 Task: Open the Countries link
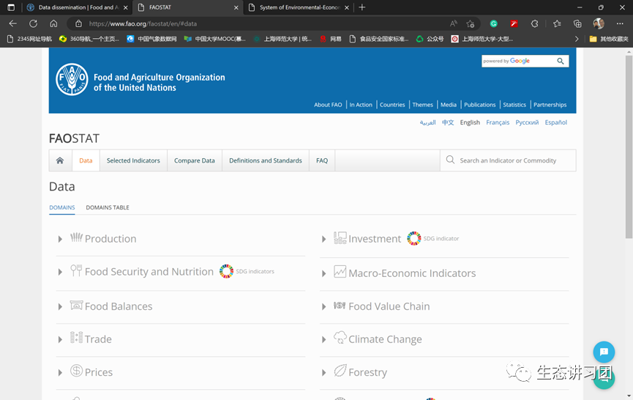(x=392, y=105)
